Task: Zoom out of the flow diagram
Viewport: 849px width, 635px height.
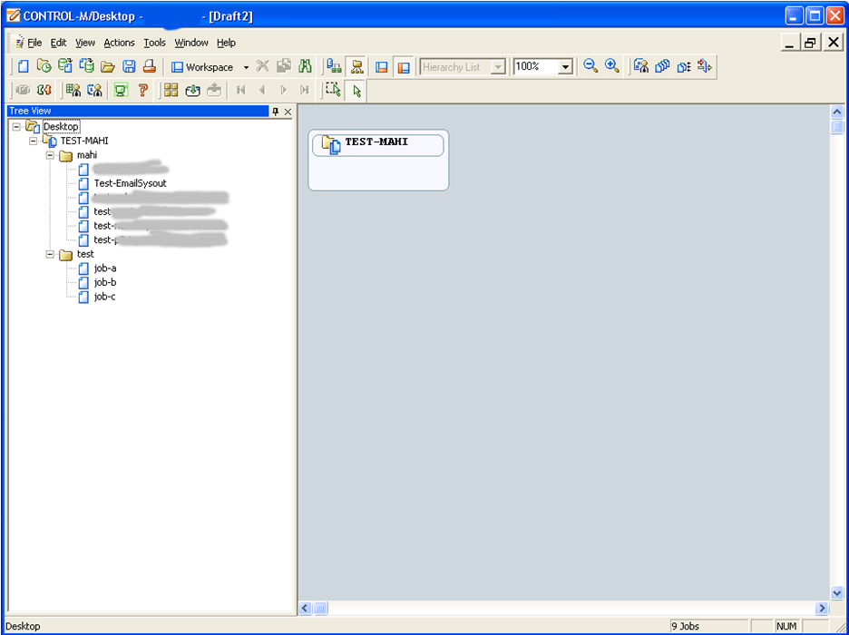Action: [590, 66]
